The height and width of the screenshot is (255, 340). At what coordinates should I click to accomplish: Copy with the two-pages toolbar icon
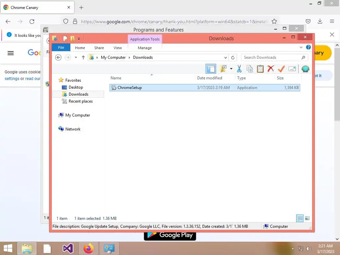coord(250,69)
